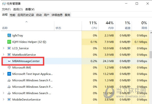The width and height of the screenshot is (152, 104).
Task: Click the 7.9 MB memory value
Action: point(109,42)
